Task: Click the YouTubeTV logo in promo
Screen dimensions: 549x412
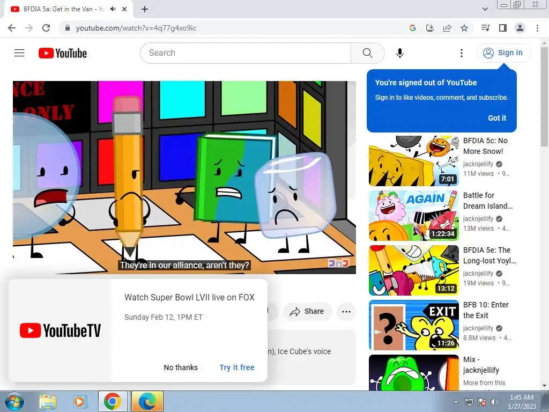Action: 60,330
